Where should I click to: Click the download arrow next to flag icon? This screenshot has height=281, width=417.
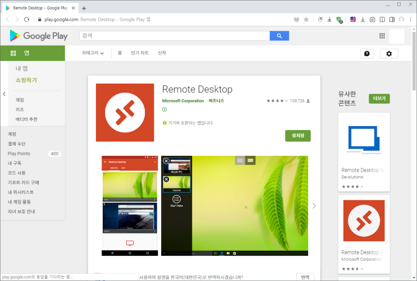[363, 20]
